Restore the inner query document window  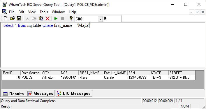click(197, 12)
